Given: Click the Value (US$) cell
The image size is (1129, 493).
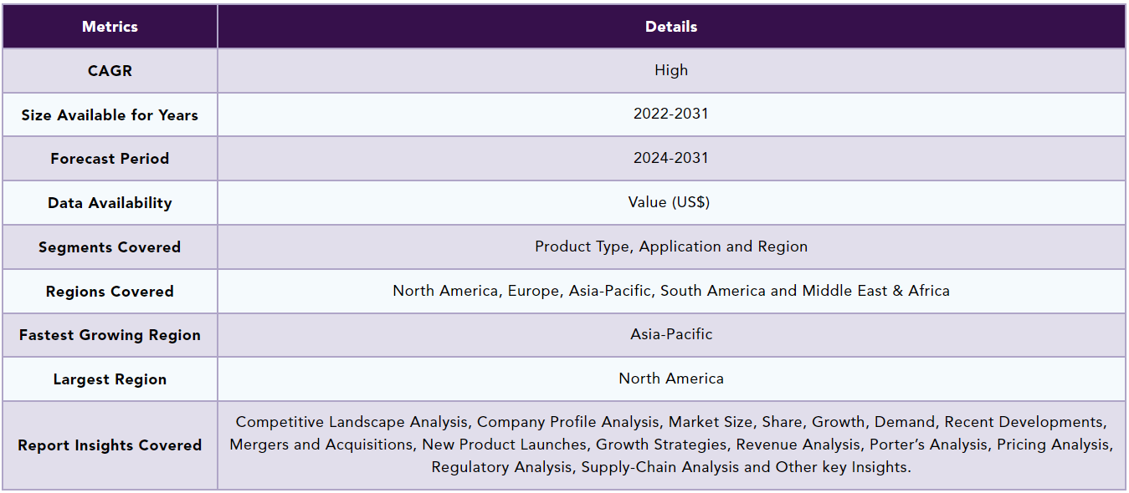Looking at the screenshot, I should (671, 202).
